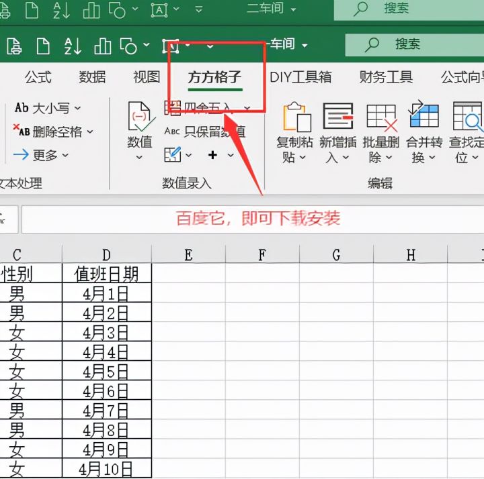This screenshot has width=484, height=479.
Task: Click the 性别 header cell
Action: (31, 273)
